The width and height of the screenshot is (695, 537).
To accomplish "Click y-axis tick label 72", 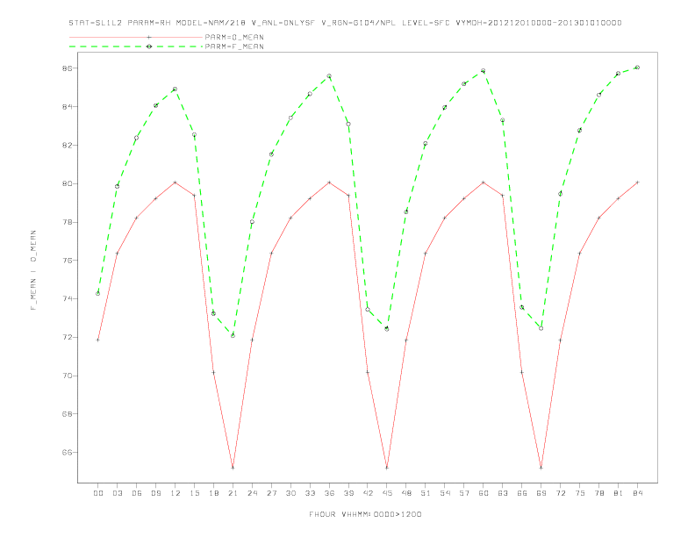I will tap(68, 337).
